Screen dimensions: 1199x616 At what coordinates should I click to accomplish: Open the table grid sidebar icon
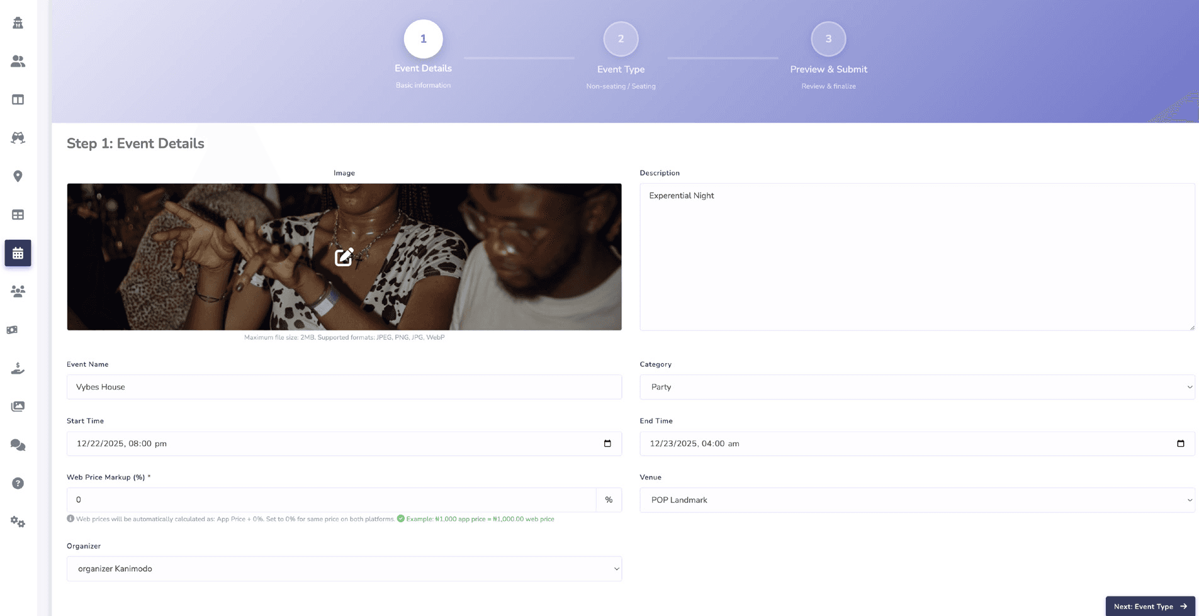pos(18,215)
